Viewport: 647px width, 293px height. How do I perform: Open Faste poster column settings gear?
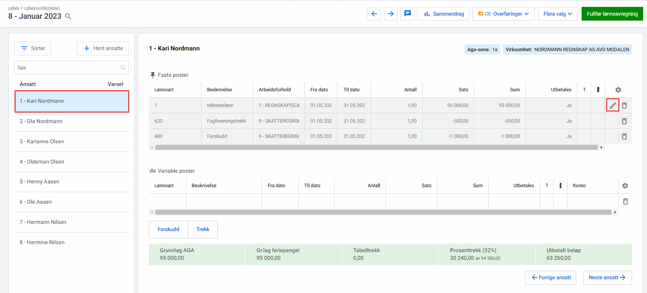[x=618, y=90]
